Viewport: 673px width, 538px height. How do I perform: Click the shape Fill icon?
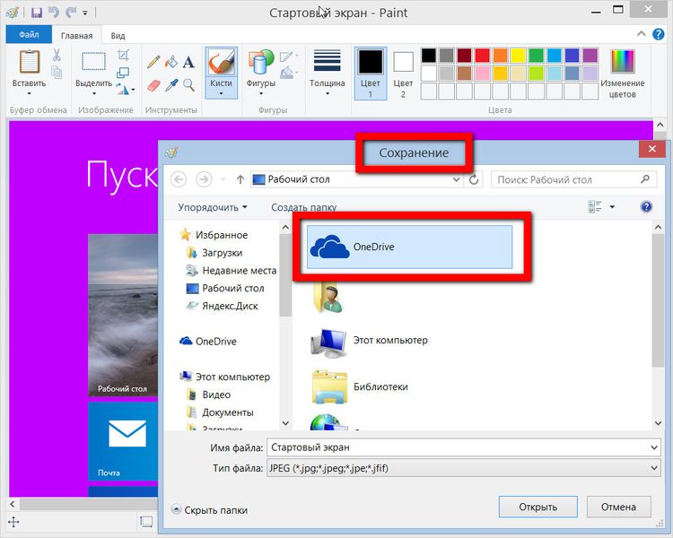pos(287,73)
